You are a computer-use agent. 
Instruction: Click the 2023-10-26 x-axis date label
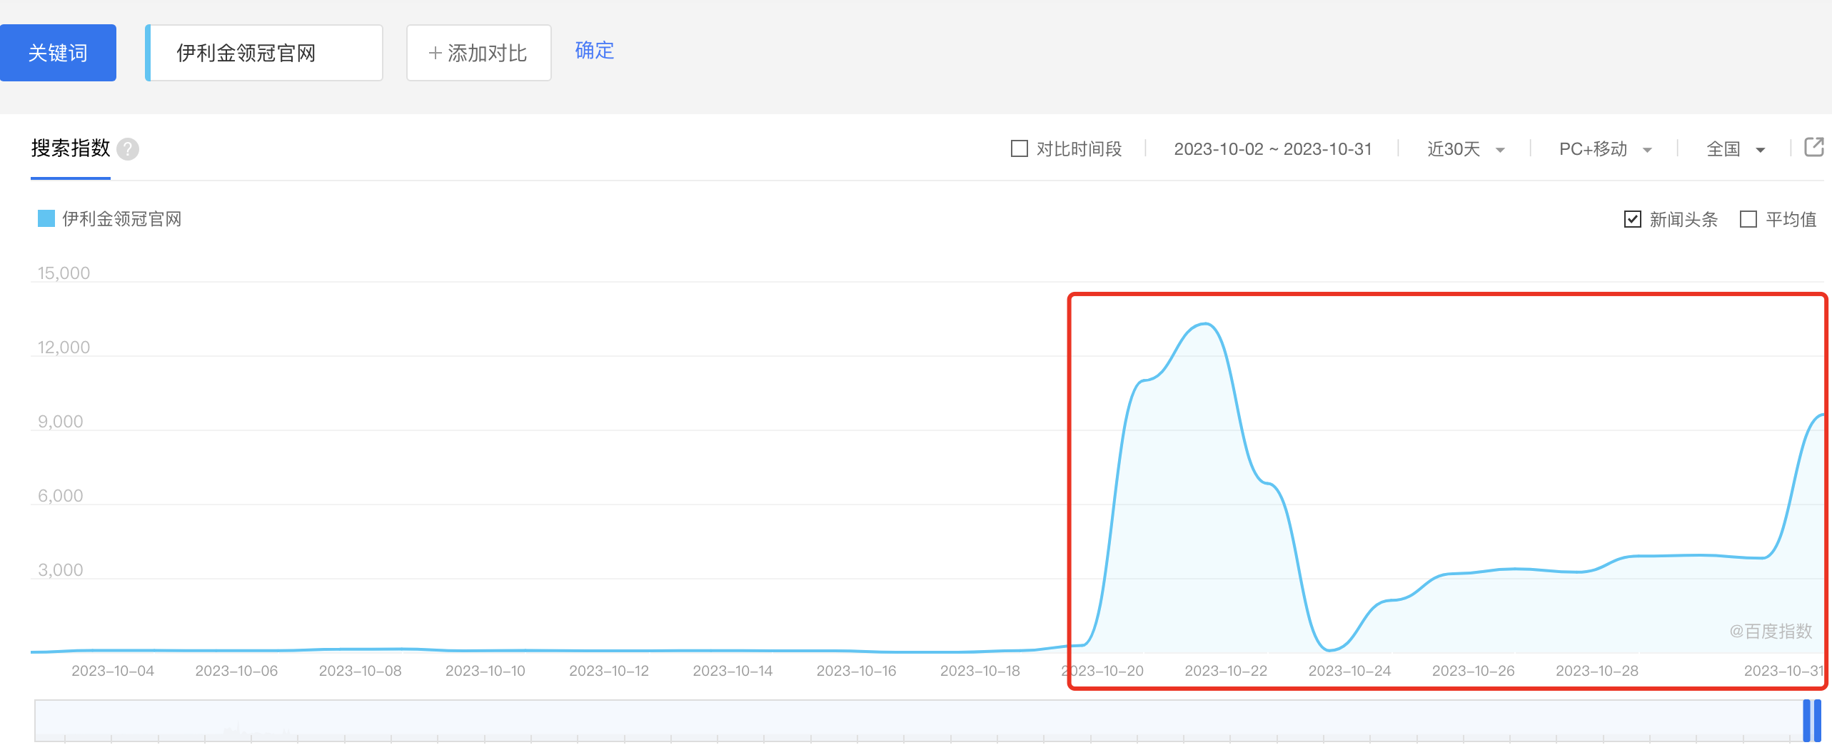click(x=1474, y=671)
